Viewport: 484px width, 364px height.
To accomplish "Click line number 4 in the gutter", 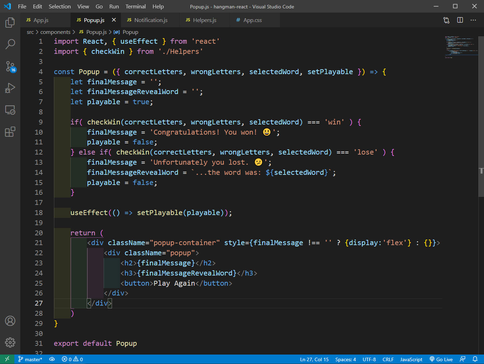I will 41,72.
